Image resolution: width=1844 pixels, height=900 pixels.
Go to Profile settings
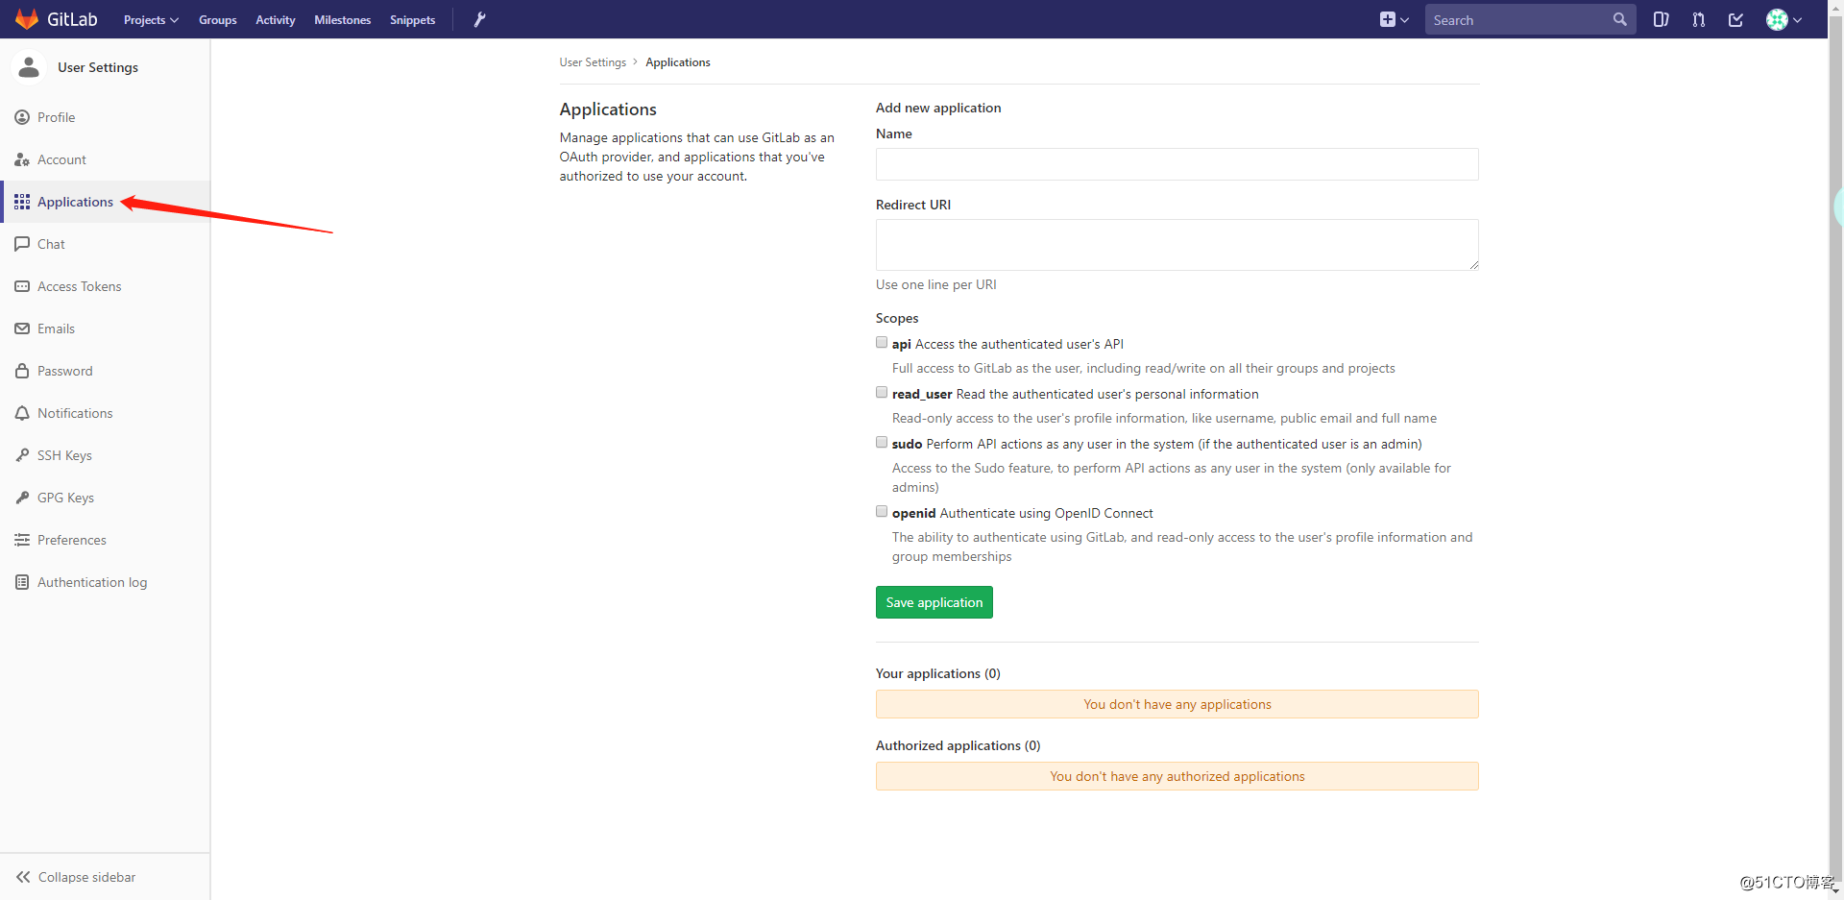tap(106, 117)
